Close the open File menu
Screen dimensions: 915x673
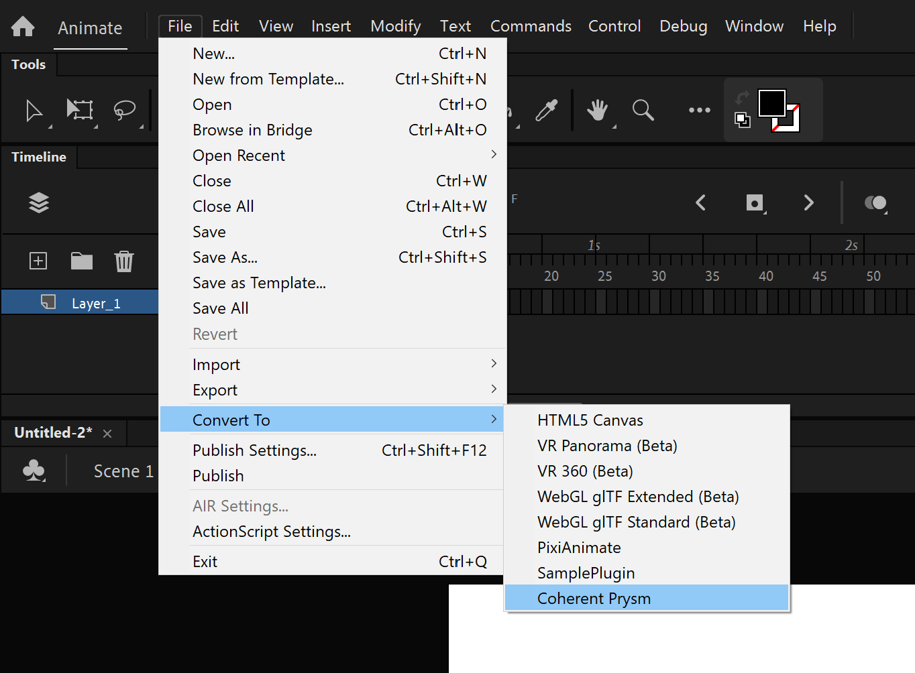180,26
